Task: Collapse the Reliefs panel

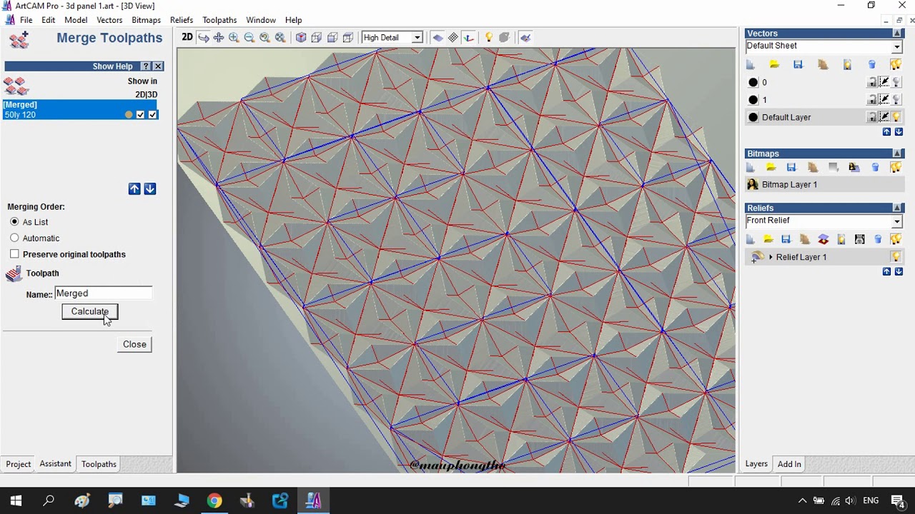Action: 897,208
